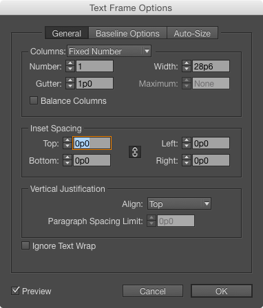
Task: Enable Balance Columns checkbox
Action: (x=34, y=100)
